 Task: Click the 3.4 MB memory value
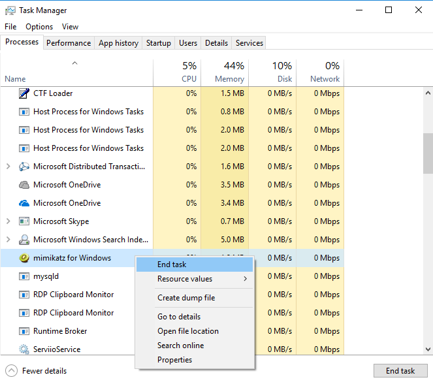[x=233, y=203]
